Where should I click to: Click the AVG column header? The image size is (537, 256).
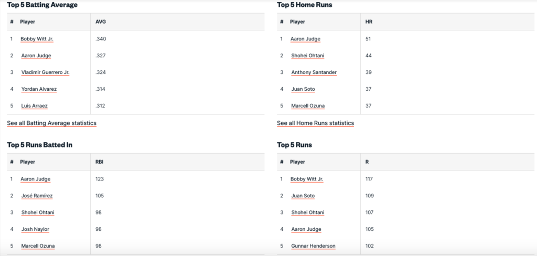pos(101,22)
